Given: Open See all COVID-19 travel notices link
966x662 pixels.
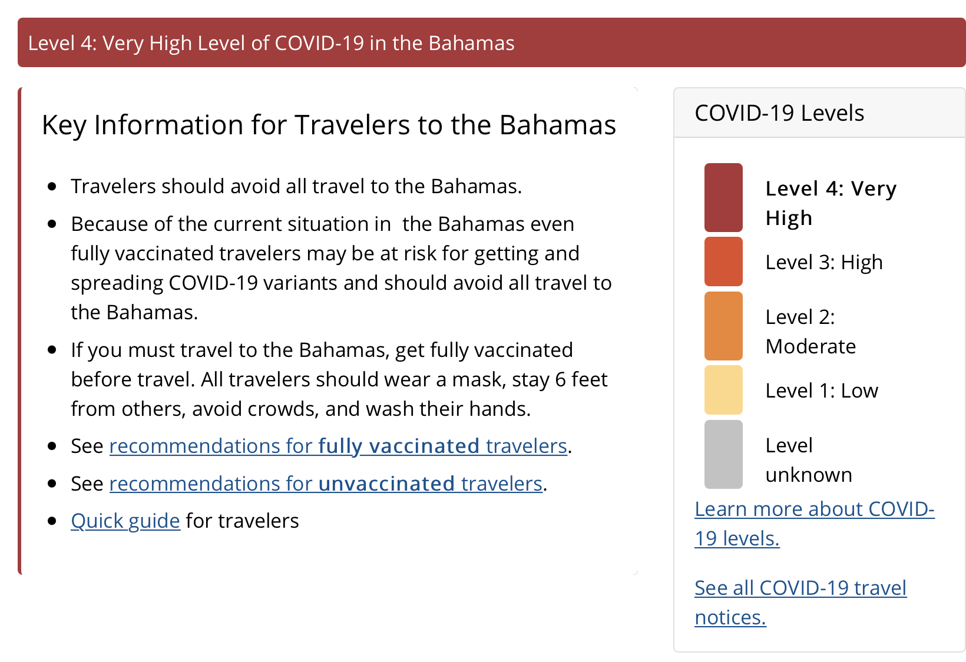Looking at the screenshot, I should [x=800, y=588].
